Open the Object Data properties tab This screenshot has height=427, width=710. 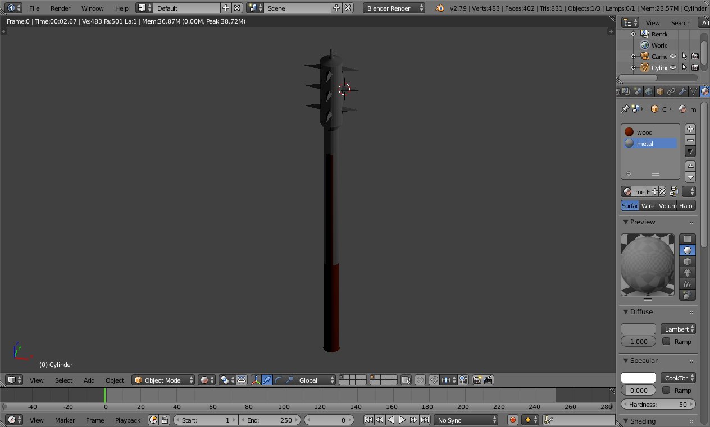(694, 90)
